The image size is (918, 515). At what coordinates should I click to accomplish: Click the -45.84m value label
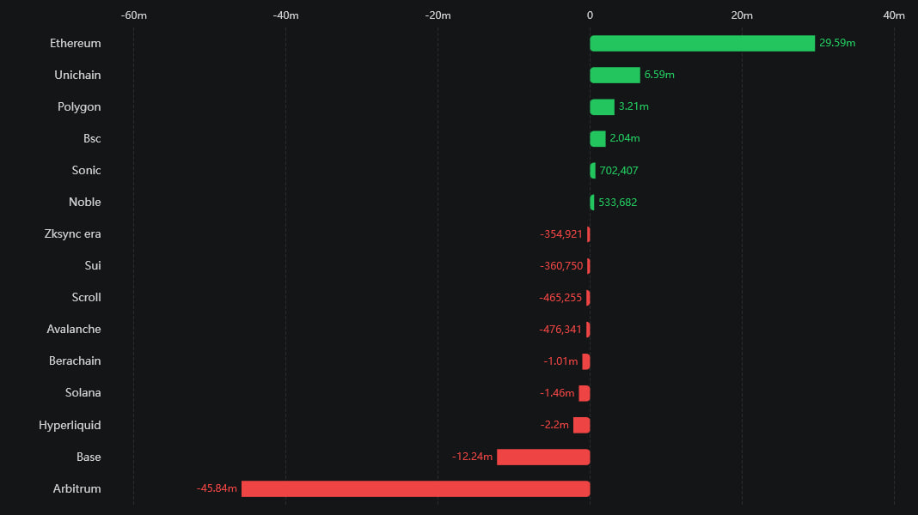pyautogui.click(x=217, y=488)
